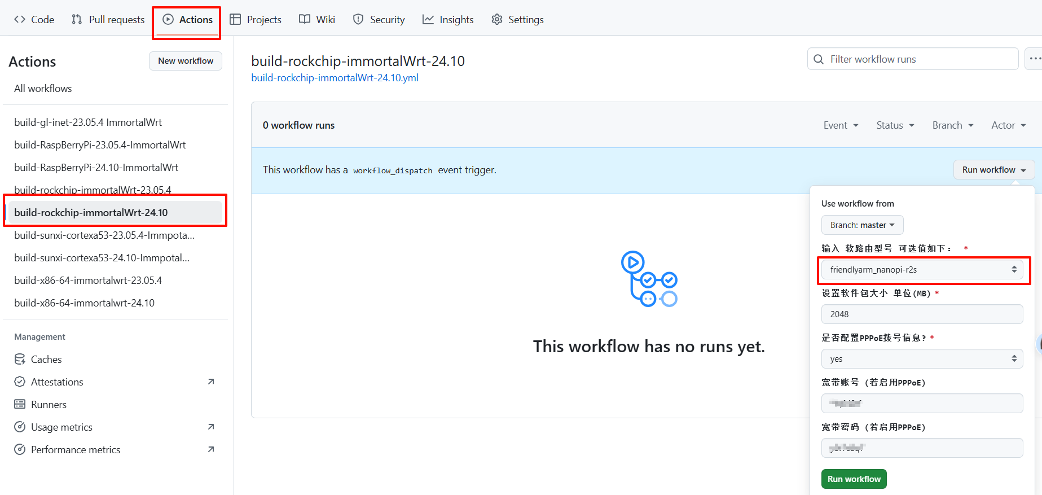Expand the Actor filter dropdown
This screenshot has width=1042, height=495.
(1009, 125)
